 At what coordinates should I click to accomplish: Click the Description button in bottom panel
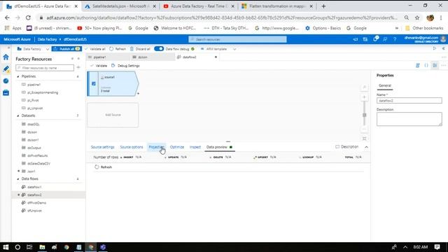click(x=347, y=146)
